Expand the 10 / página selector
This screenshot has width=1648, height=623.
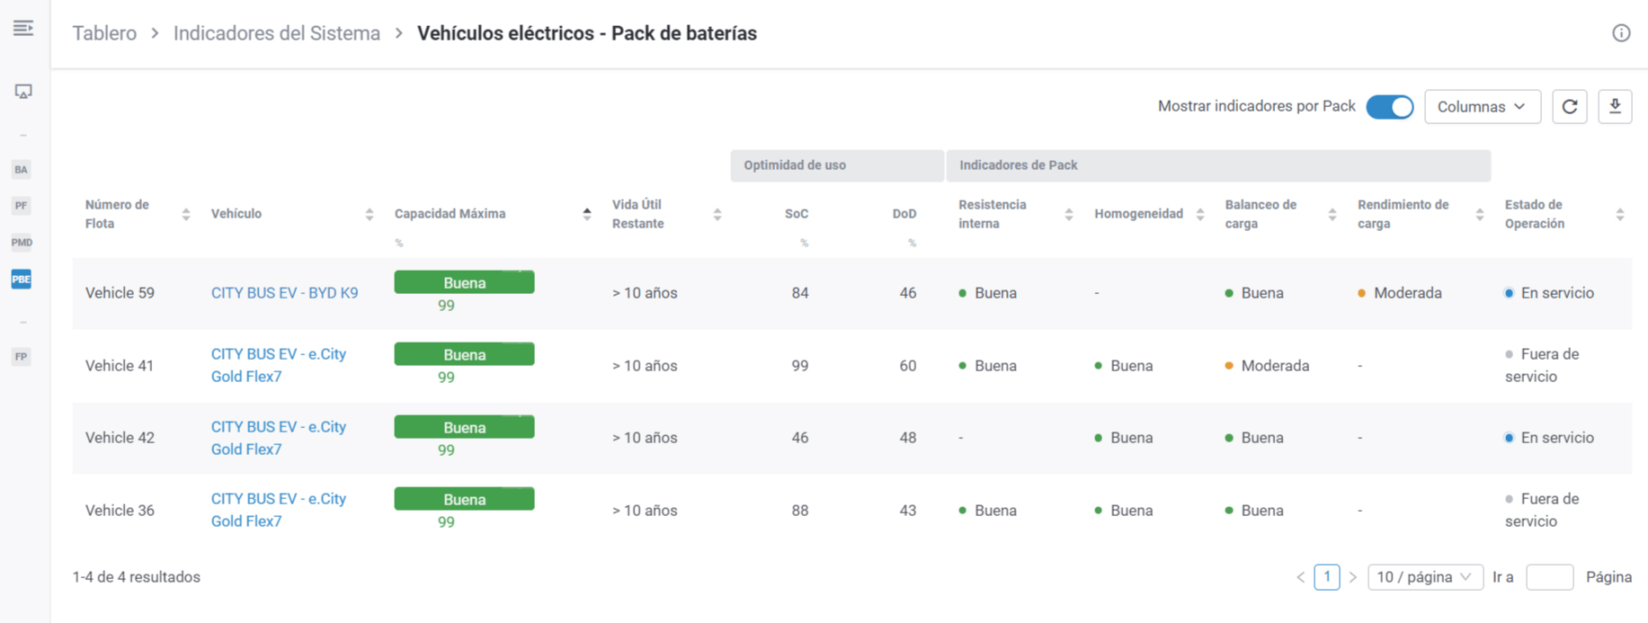(x=1424, y=577)
